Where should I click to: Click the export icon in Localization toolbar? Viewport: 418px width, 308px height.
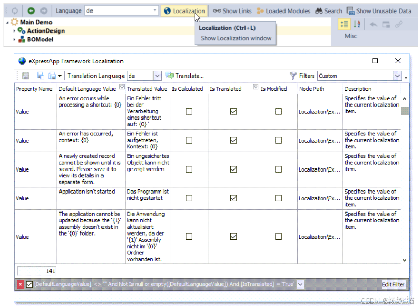coord(52,76)
